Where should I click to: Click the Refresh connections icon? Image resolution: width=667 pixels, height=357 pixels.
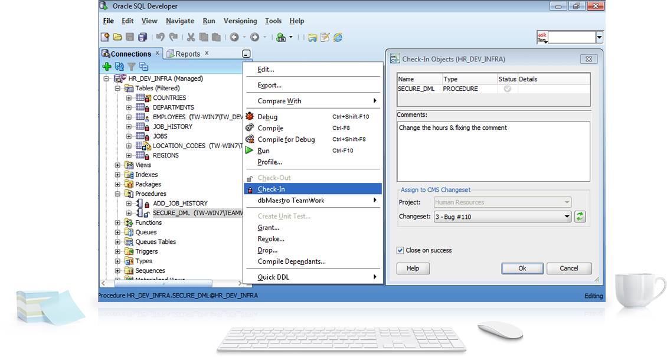tap(120, 67)
